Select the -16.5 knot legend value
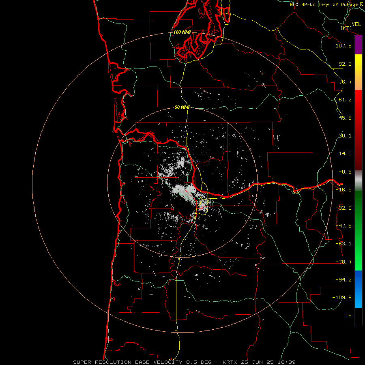365x365 pixels. point(344,190)
